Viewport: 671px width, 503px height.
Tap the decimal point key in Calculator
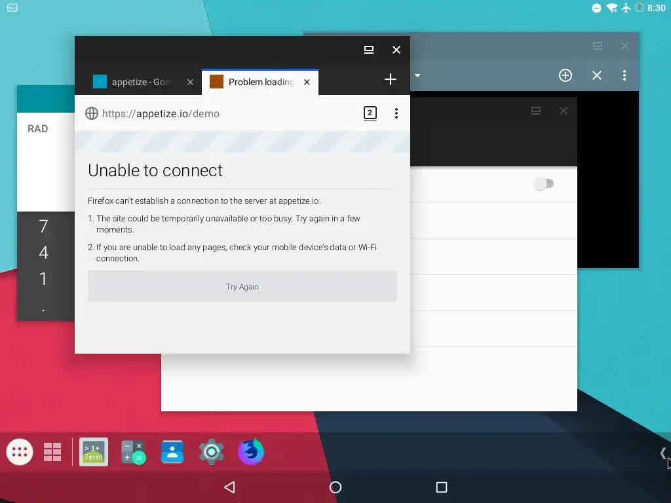43,310
